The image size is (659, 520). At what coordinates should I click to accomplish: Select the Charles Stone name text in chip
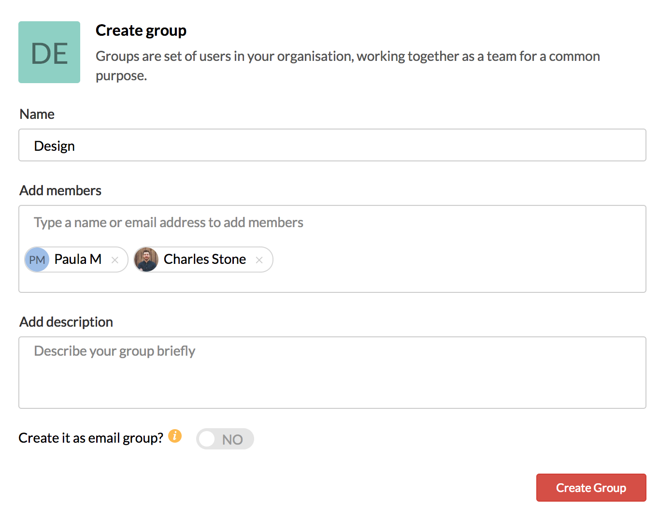(205, 260)
